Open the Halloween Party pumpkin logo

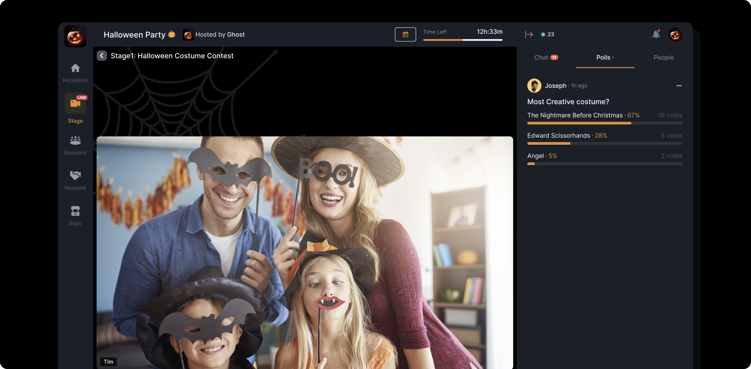[75, 36]
